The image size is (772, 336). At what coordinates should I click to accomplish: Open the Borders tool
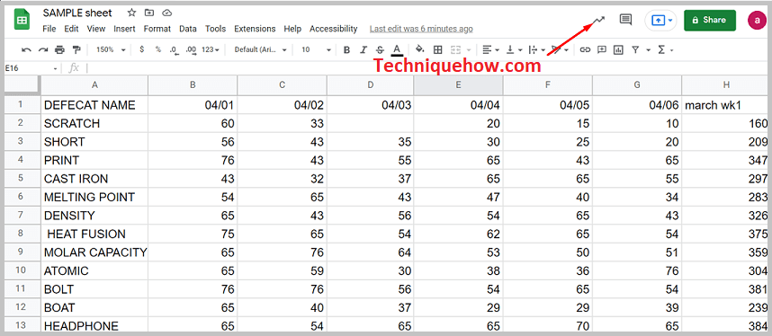pyautogui.click(x=437, y=49)
